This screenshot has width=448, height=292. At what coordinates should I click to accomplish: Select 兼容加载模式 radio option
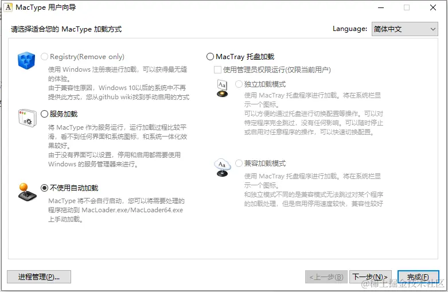(239, 163)
